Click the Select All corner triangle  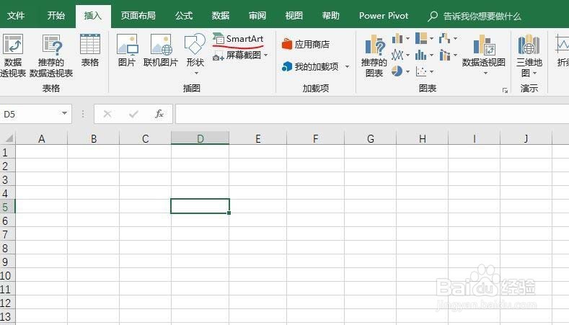click(9, 138)
